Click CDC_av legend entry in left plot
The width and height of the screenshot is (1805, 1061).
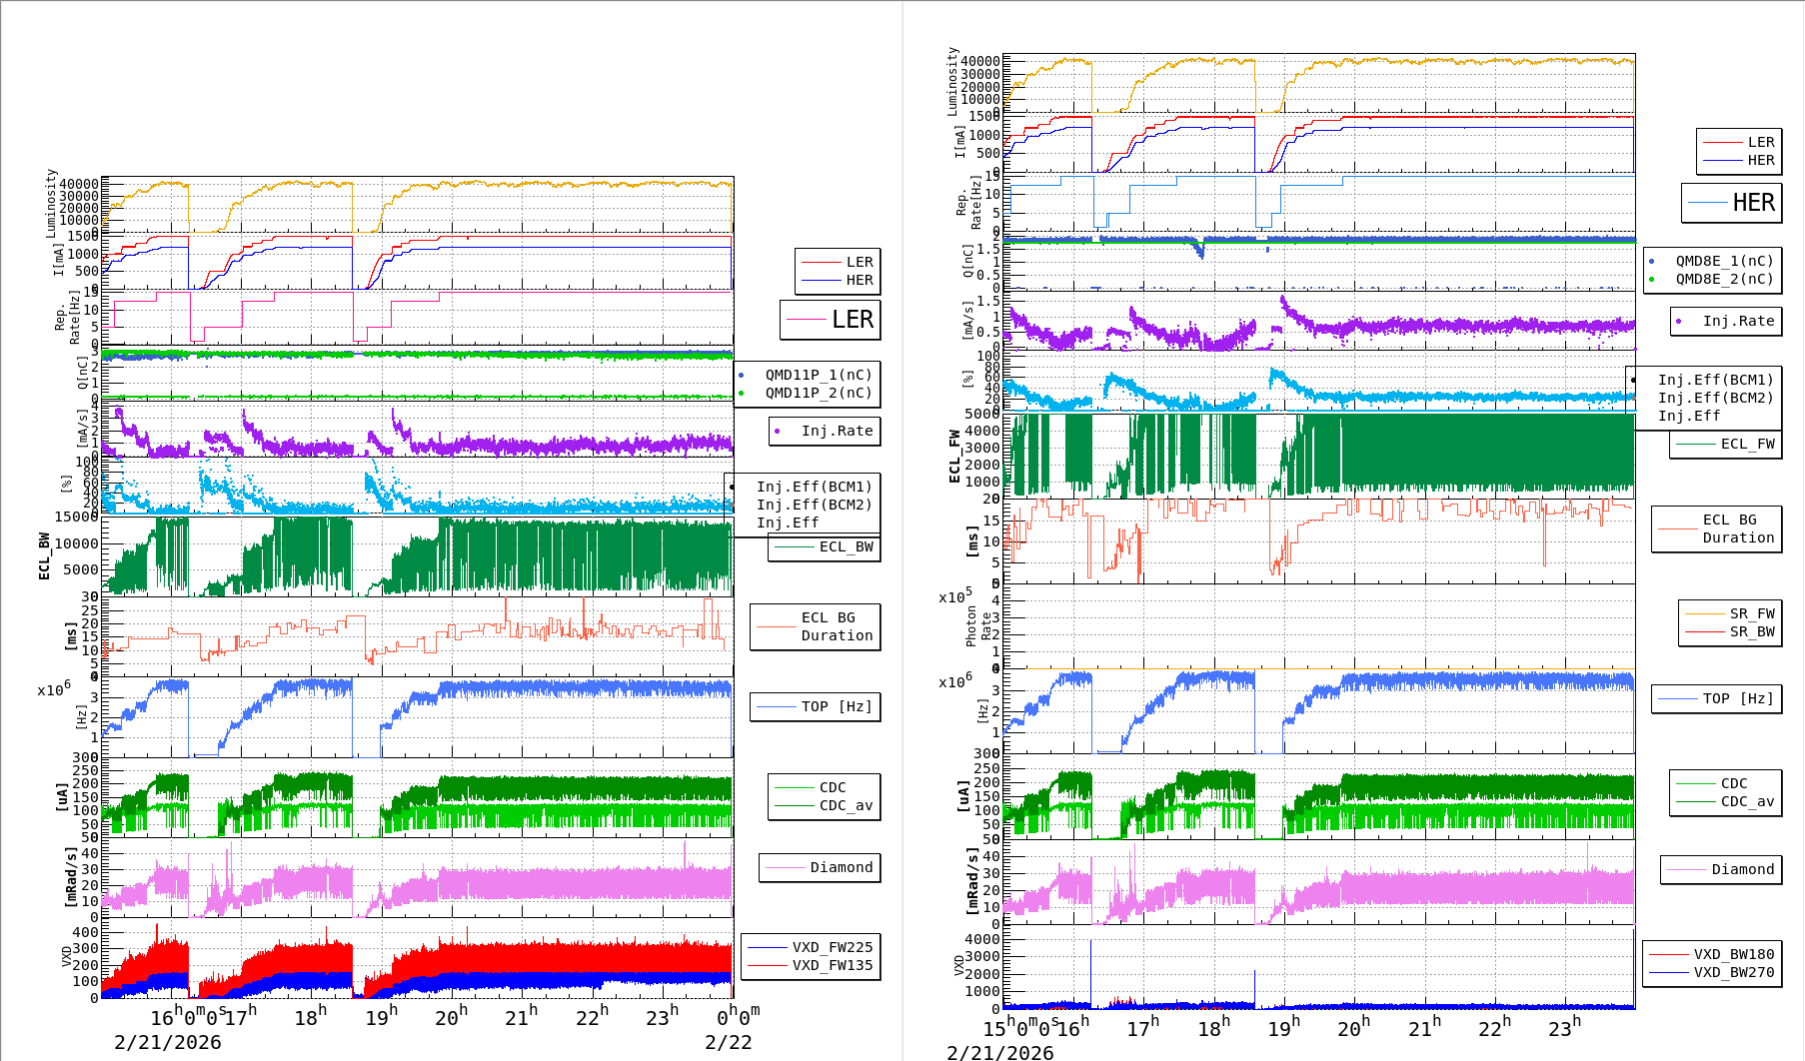tap(825, 805)
